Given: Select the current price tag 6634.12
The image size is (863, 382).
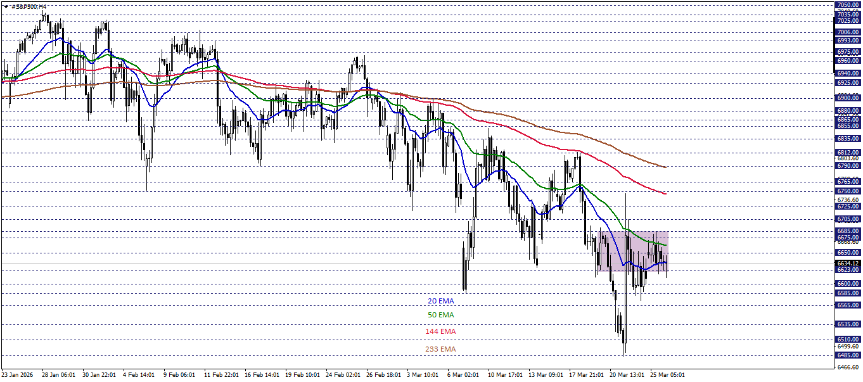Looking at the screenshot, I should (x=847, y=262).
